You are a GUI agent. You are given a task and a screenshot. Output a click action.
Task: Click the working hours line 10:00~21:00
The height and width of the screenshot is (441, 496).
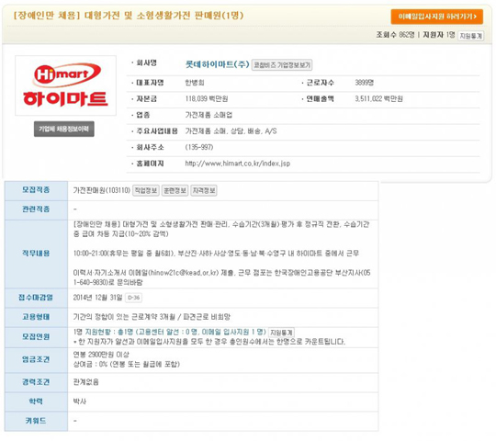216,254
